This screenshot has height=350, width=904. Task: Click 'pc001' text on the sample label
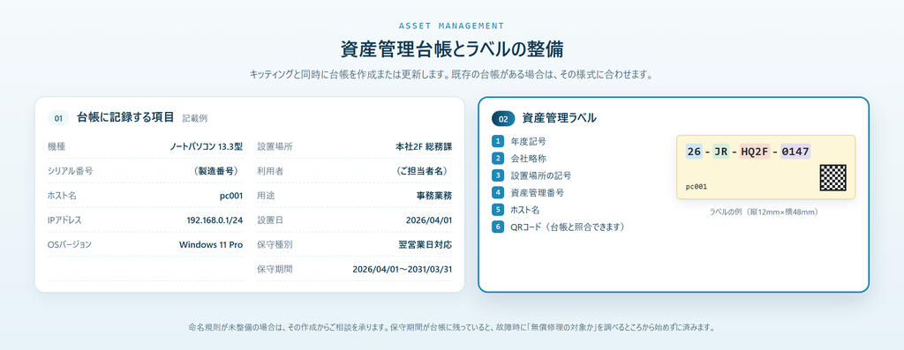(x=697, y=187)
